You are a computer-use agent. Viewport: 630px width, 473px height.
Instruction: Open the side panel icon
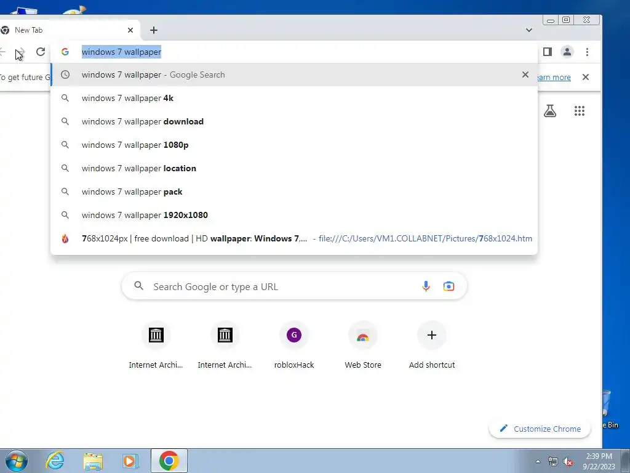click(x=547, y=52)
